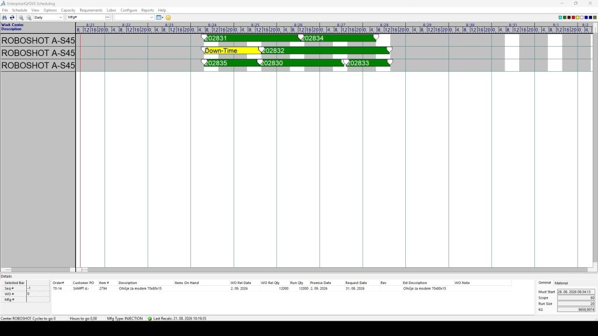This screenshot has height=336, width=598.
Task: Select the olive color legend swatch
Action: 594,17
